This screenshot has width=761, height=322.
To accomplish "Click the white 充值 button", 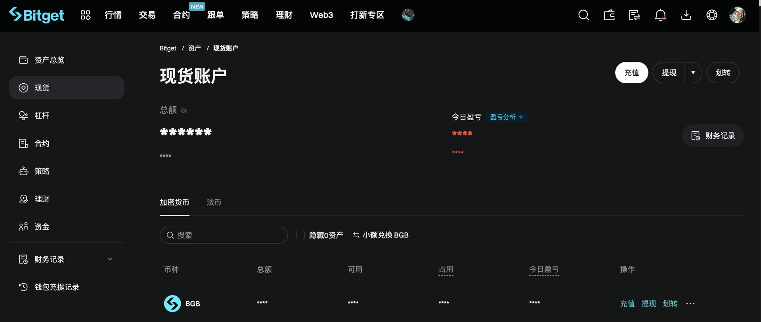I will click(631, 73).
